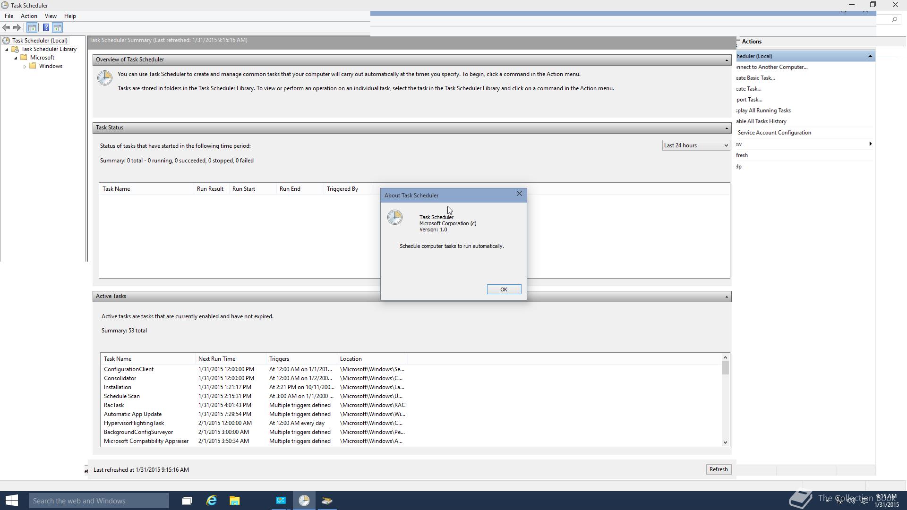Screen dimensions: 907x510
Task: Click AT Service Account Configuration action
Action: click(x=774, y=133)
